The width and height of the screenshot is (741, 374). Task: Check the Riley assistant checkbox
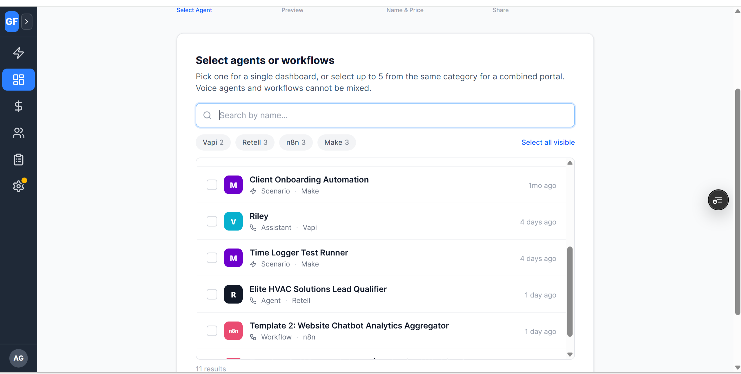click(212, 221)
